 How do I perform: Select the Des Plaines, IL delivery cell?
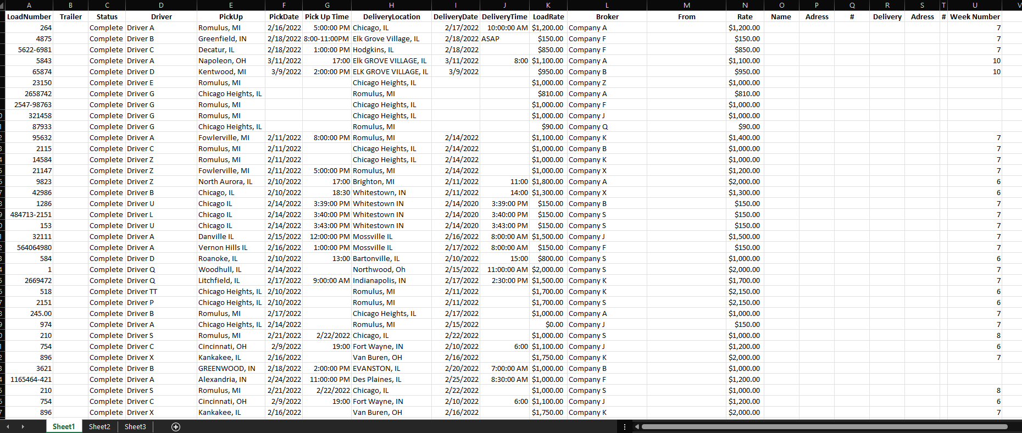(391, 379)
